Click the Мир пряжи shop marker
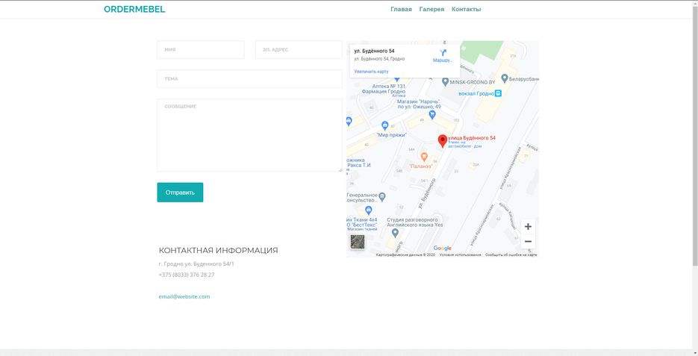This screenshot has width=698, height=356. pos(385,125)
